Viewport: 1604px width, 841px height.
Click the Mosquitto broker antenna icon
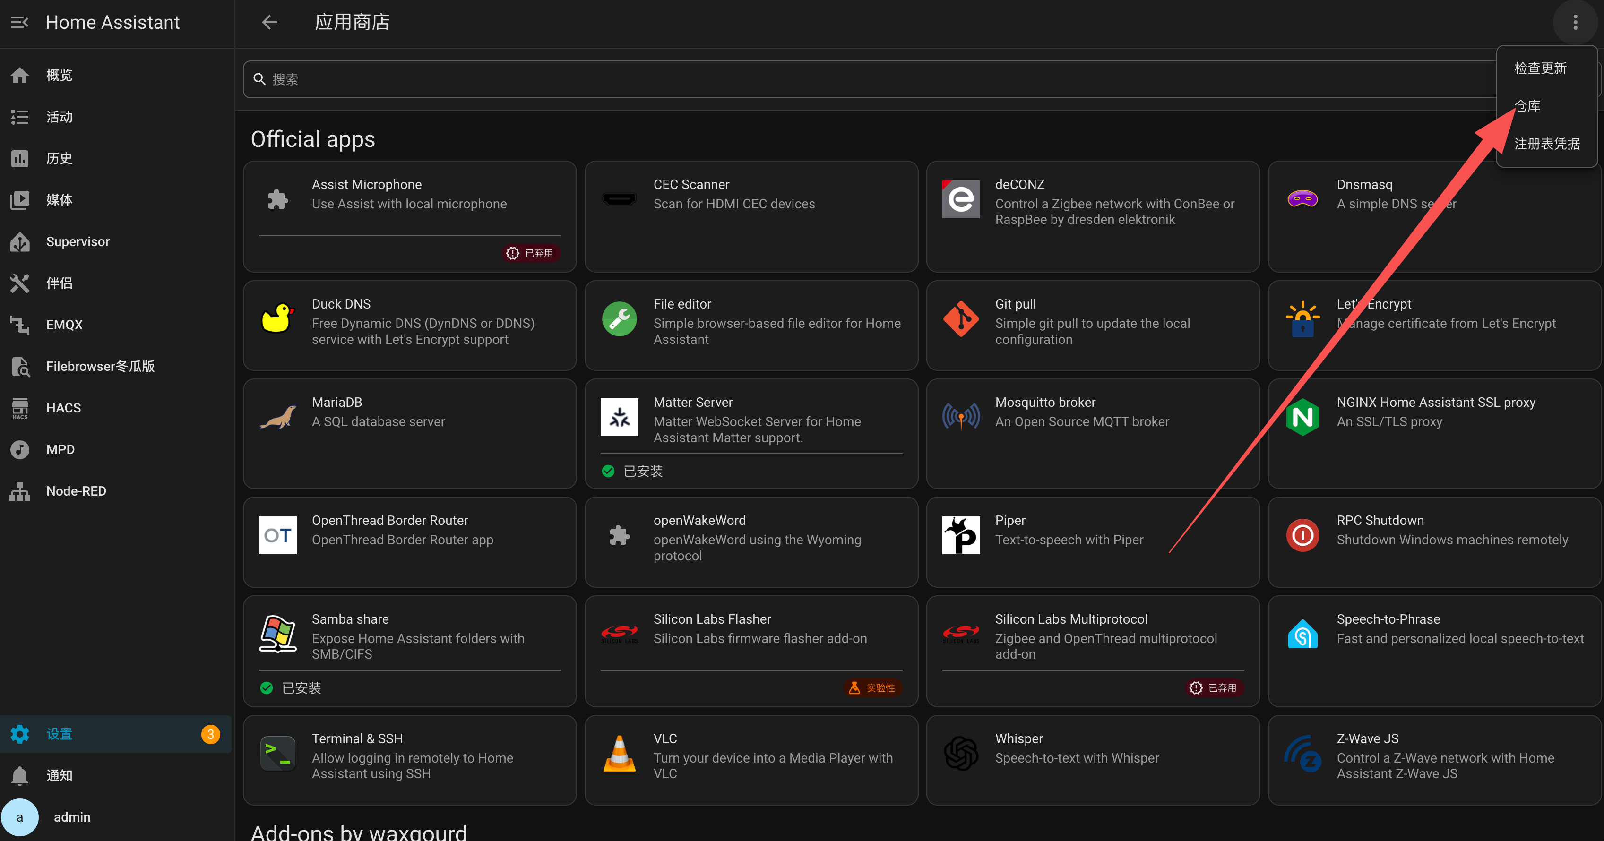(x=961, y=416)
